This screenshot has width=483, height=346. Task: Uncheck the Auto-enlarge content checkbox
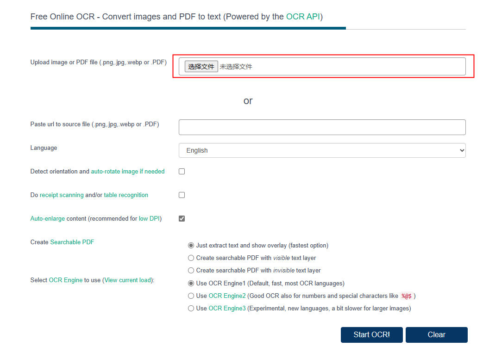coord(182,219)
